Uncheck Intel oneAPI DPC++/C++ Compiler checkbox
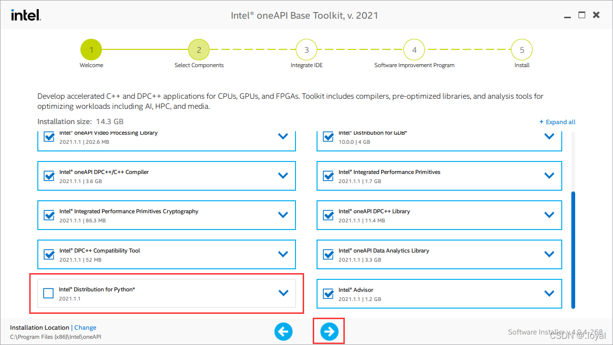Screen dimensions: 613x345 (49, 176)
